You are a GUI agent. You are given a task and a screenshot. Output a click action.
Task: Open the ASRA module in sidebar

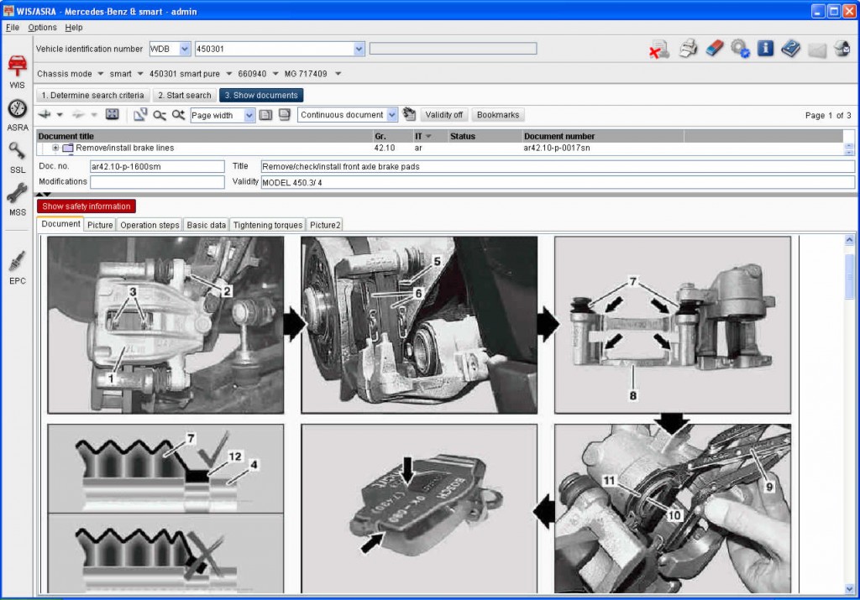[17, 113]
